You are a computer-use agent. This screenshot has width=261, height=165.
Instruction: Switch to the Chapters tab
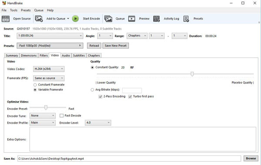(x=94, y=56)
